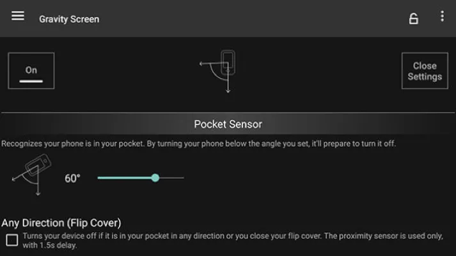Click the downward arrow below top phone diagram
Image resolution: width=456 pixels, height=256 pixels.
click(228, 90)
